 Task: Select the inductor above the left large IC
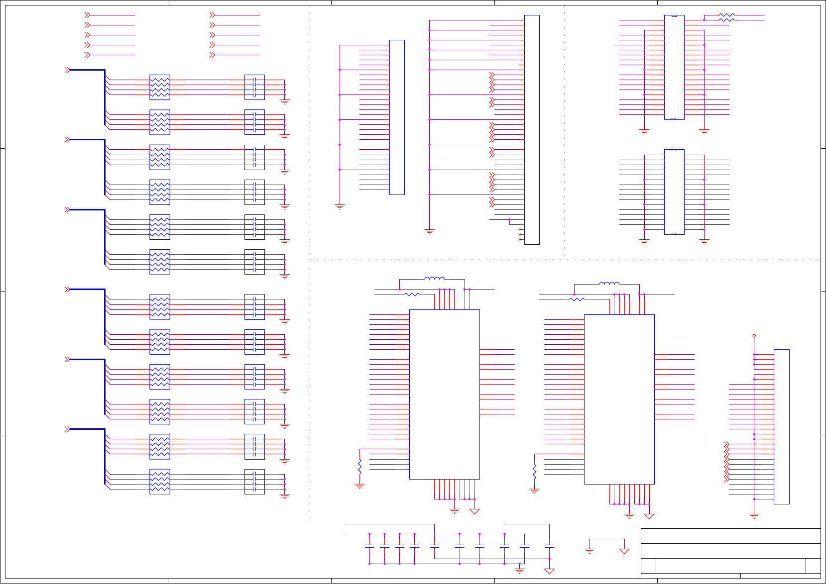[x=434, y=279]
